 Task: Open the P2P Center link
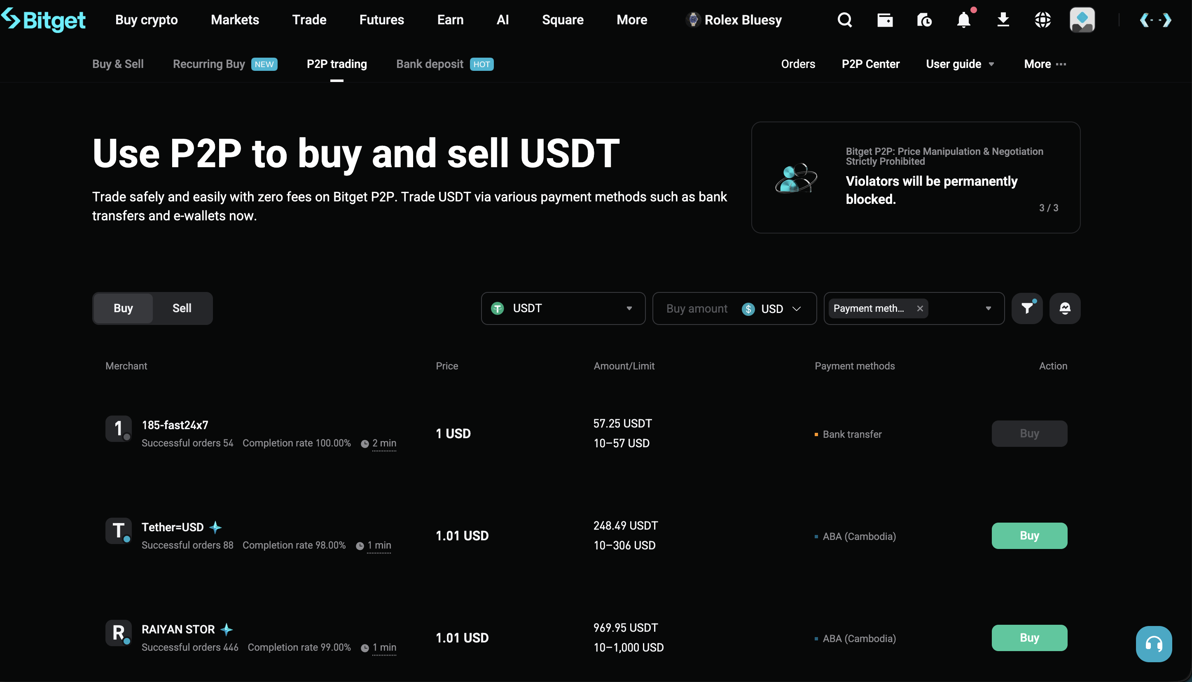(870, 64)
